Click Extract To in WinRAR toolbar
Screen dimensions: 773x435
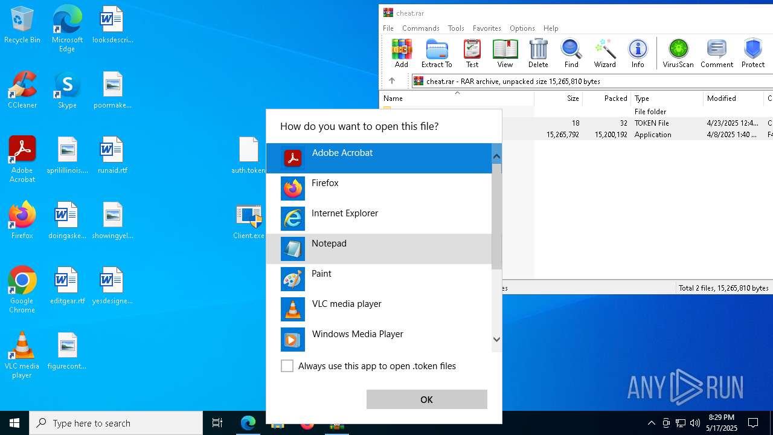(437, 53)
